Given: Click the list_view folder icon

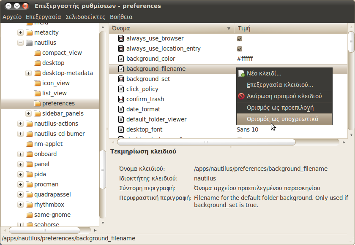Looking at the screenshot, I should [37, 93].
